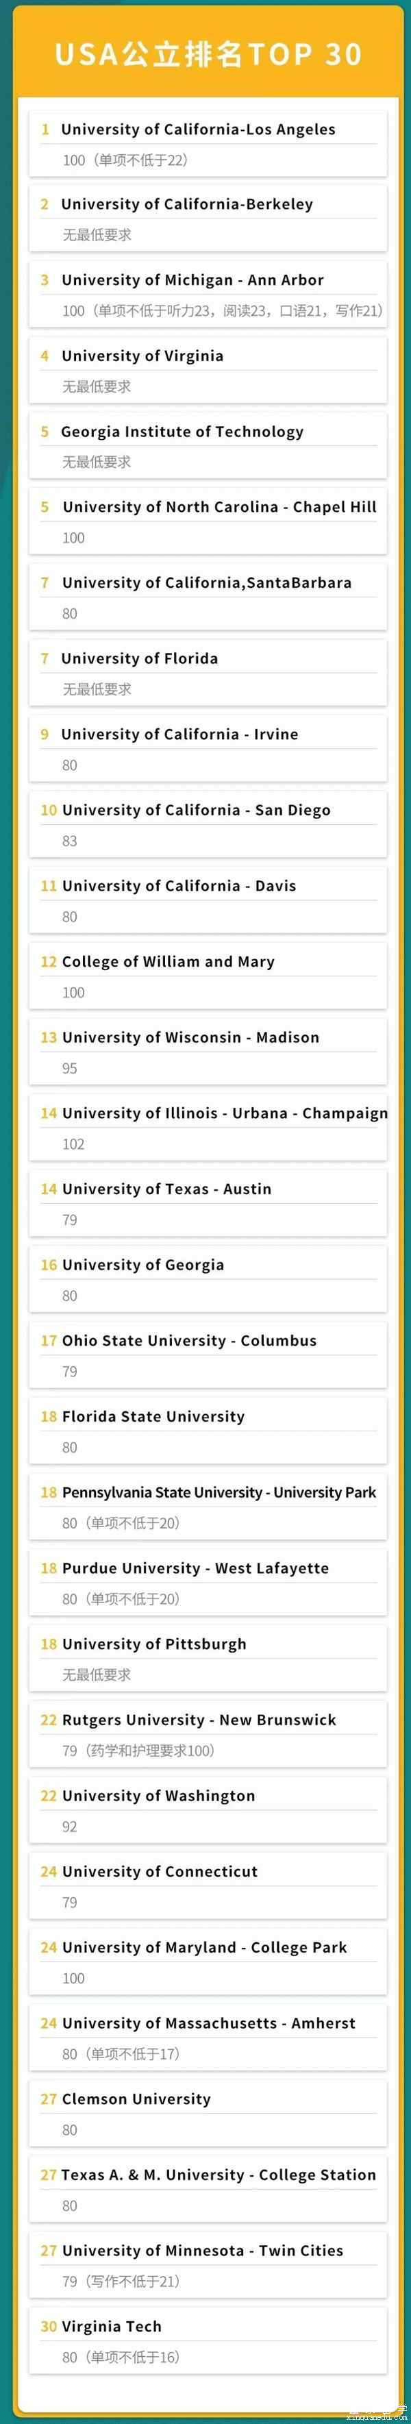Select University of California-Berkeley name
411x2424 pixels.
186,204
